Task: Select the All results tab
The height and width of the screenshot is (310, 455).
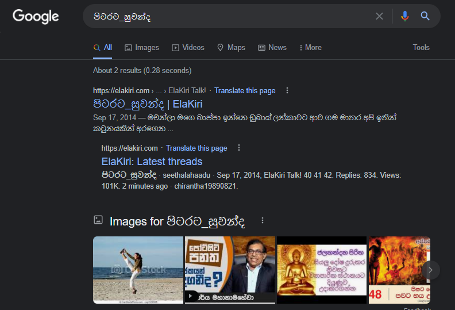Action: point(103,48)
